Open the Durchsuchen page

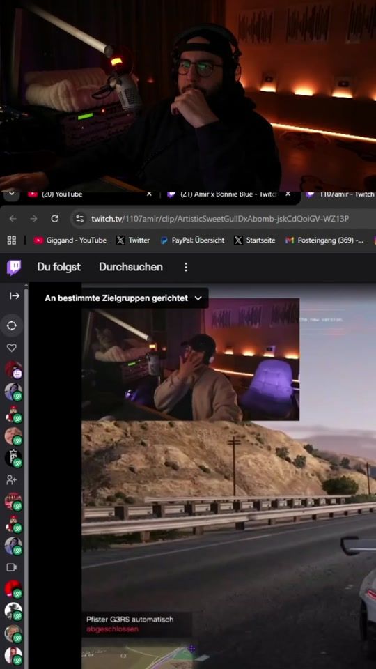click(131, 267)
